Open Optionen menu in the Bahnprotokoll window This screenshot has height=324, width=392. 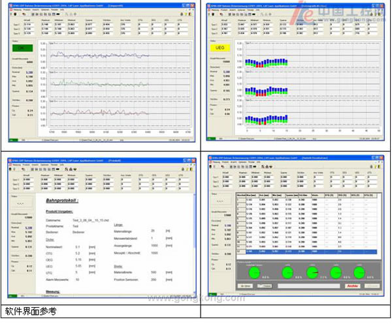(x=44, y=165)
